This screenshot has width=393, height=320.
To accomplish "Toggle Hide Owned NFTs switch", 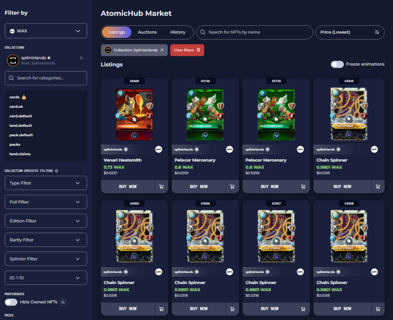I will tap(11, 302).
